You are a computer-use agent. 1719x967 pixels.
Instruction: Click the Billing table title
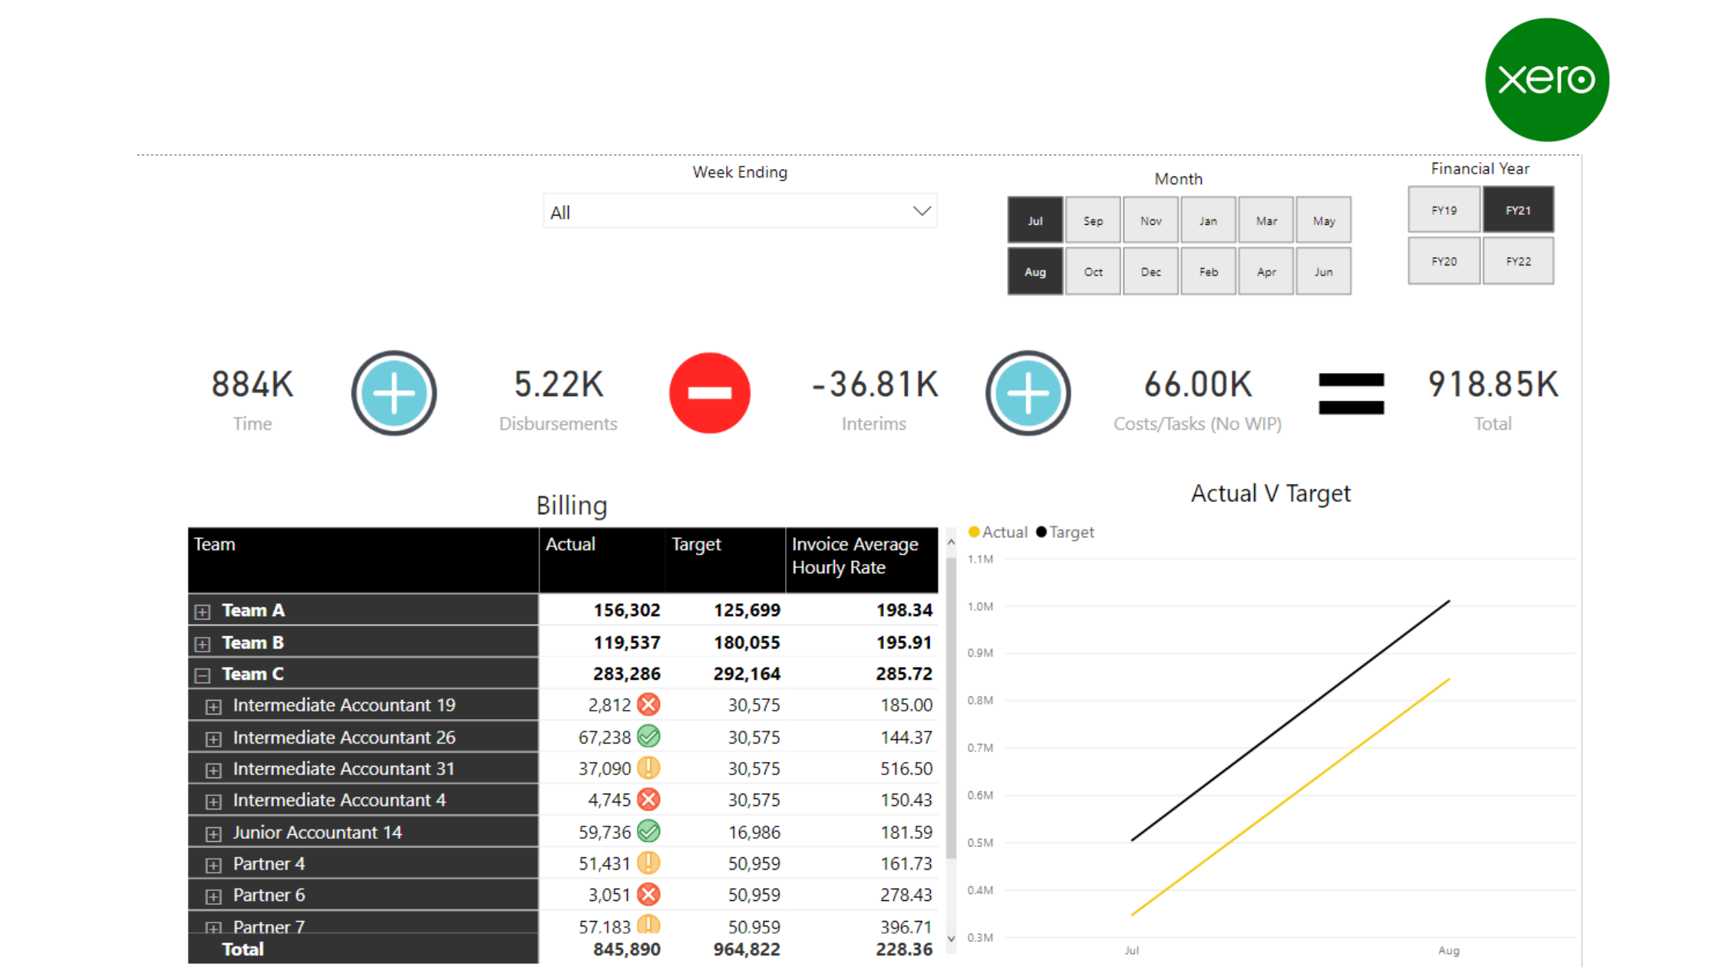tap(572, 506)
